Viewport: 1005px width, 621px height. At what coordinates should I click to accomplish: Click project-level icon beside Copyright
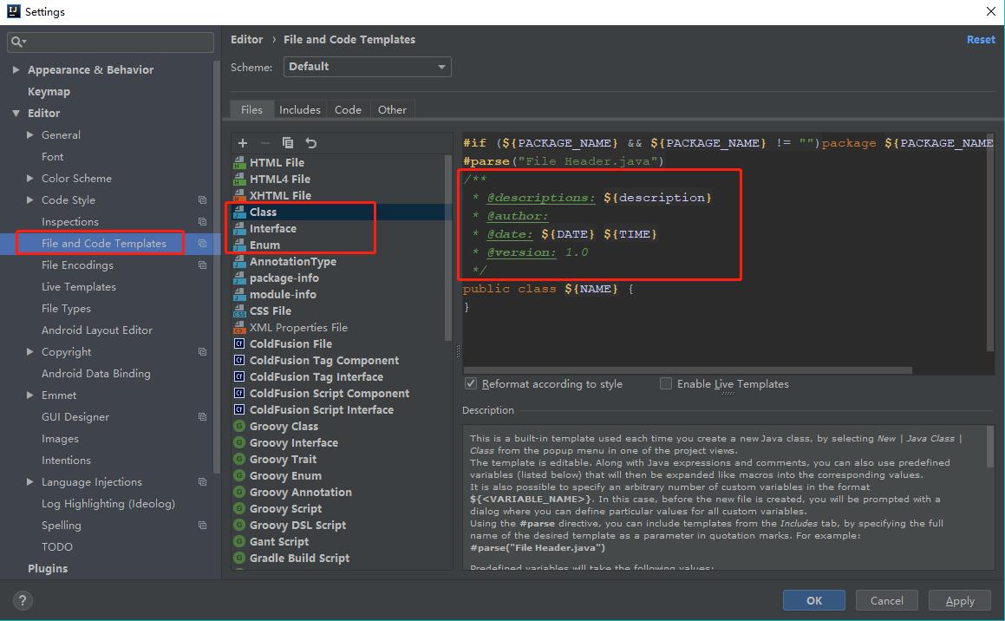tap(203, 352)
